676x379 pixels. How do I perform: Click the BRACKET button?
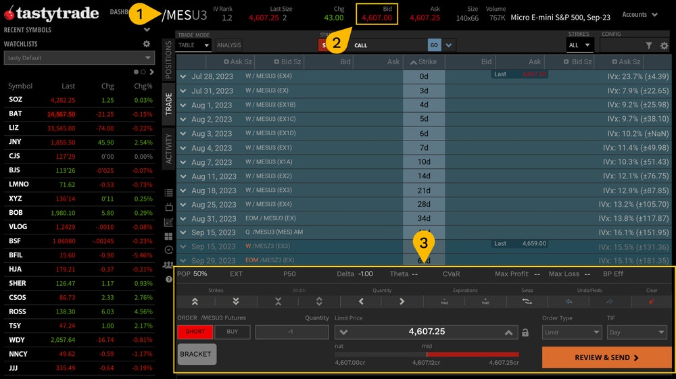pyautogui.click(x=197, y=354)
